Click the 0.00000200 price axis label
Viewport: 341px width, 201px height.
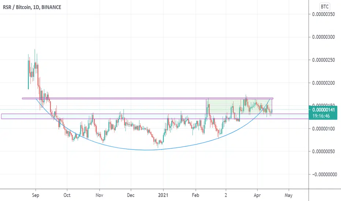click(x=323, y=83)
